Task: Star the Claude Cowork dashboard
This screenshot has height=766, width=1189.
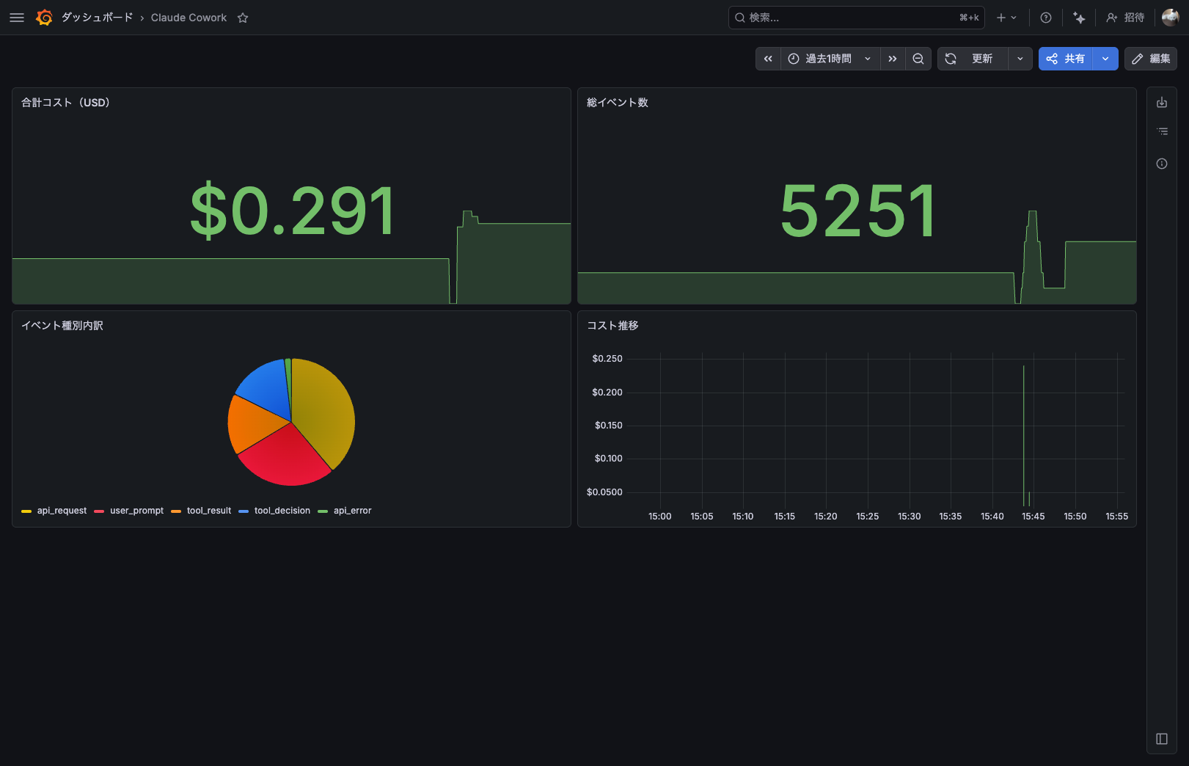Action: click(x=243, y=18)
